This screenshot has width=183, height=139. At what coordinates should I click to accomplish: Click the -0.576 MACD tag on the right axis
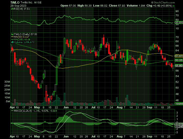[179, 124]
